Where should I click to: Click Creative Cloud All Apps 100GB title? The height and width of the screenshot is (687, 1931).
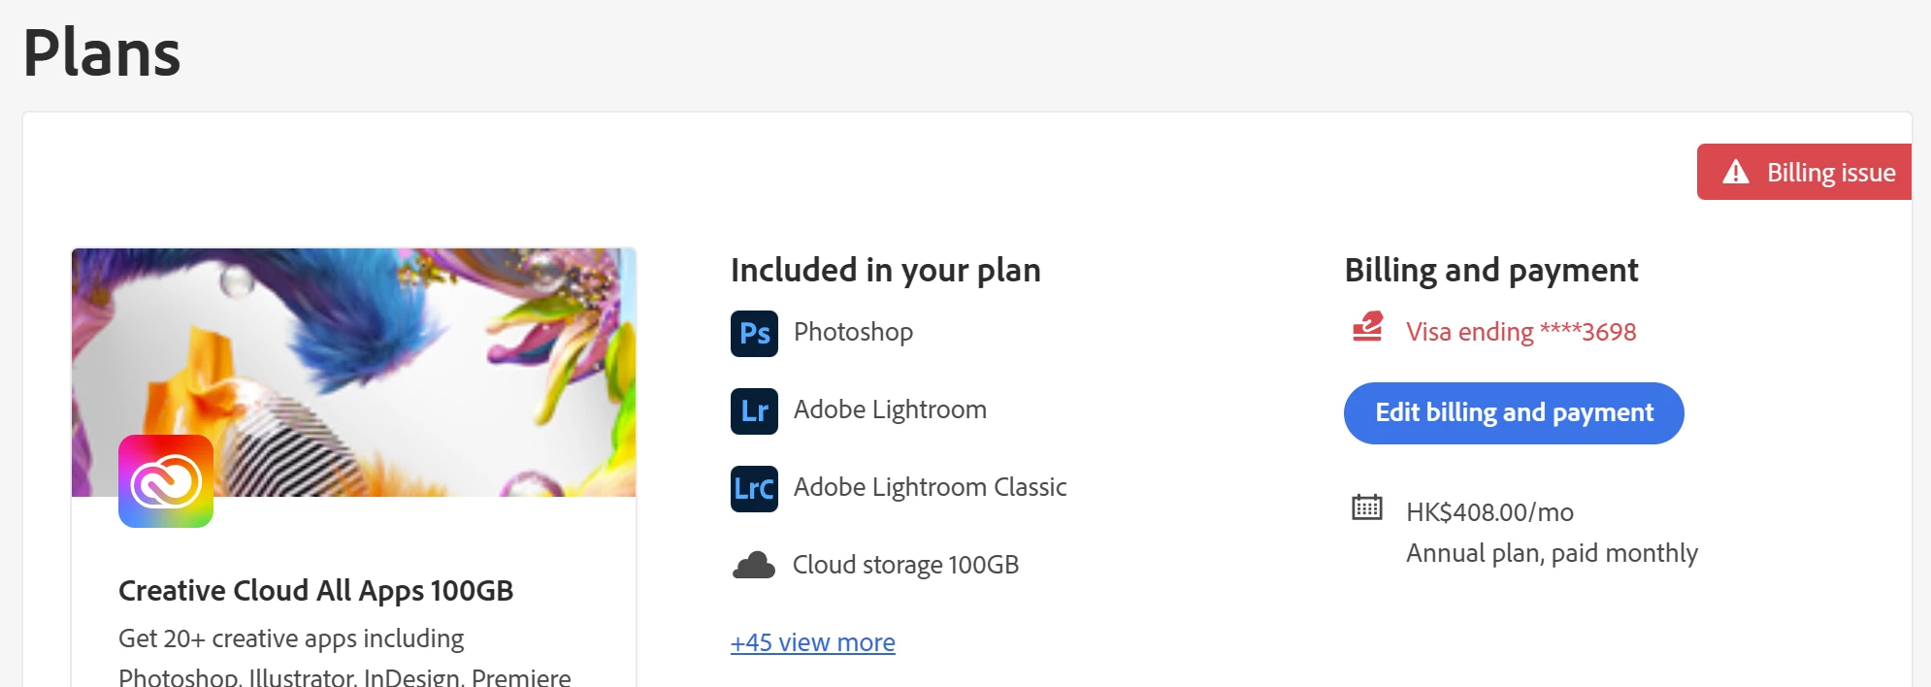(315, 590)
